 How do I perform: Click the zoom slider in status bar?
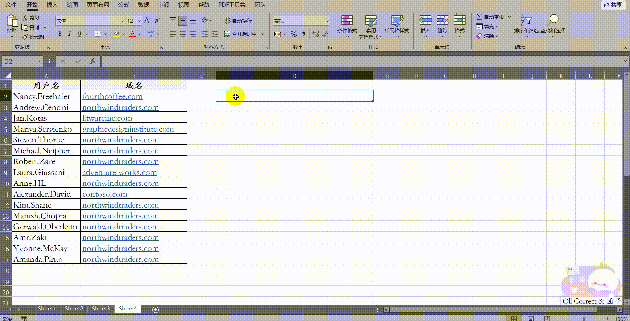pyautogui.click(x=584, y=318)
